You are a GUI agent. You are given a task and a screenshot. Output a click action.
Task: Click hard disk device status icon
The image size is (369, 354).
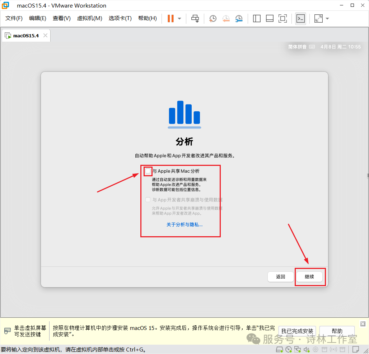[x=279, y=350]
